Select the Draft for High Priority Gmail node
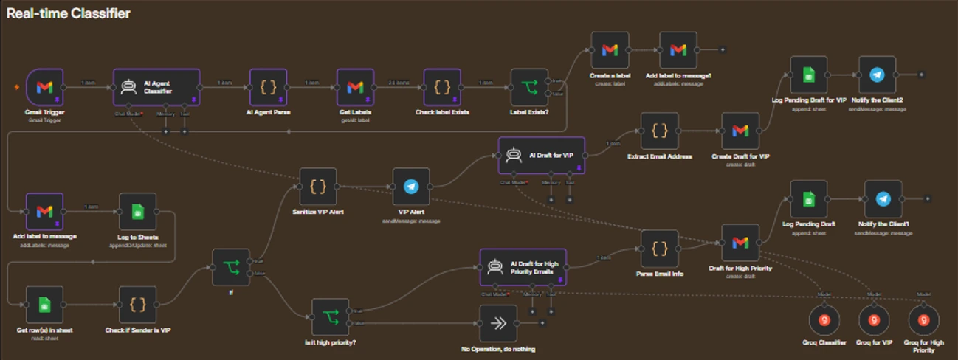This screenshot has height=360, width=958. [740, 243]
